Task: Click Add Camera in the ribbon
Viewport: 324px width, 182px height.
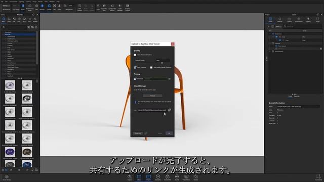Action: click(x=79, y=8)
